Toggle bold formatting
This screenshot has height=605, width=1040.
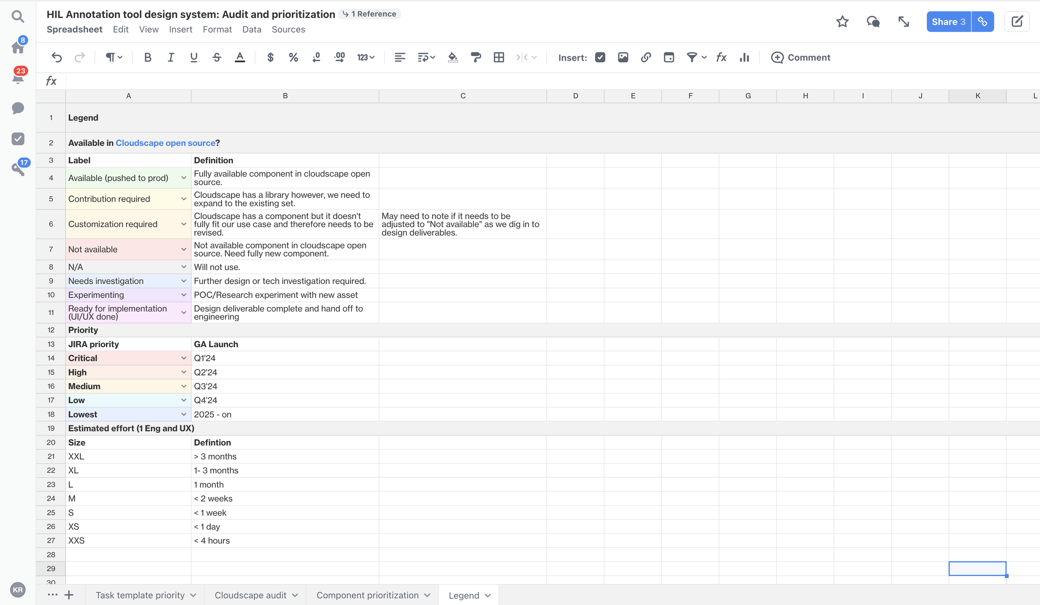pos(147,57)
